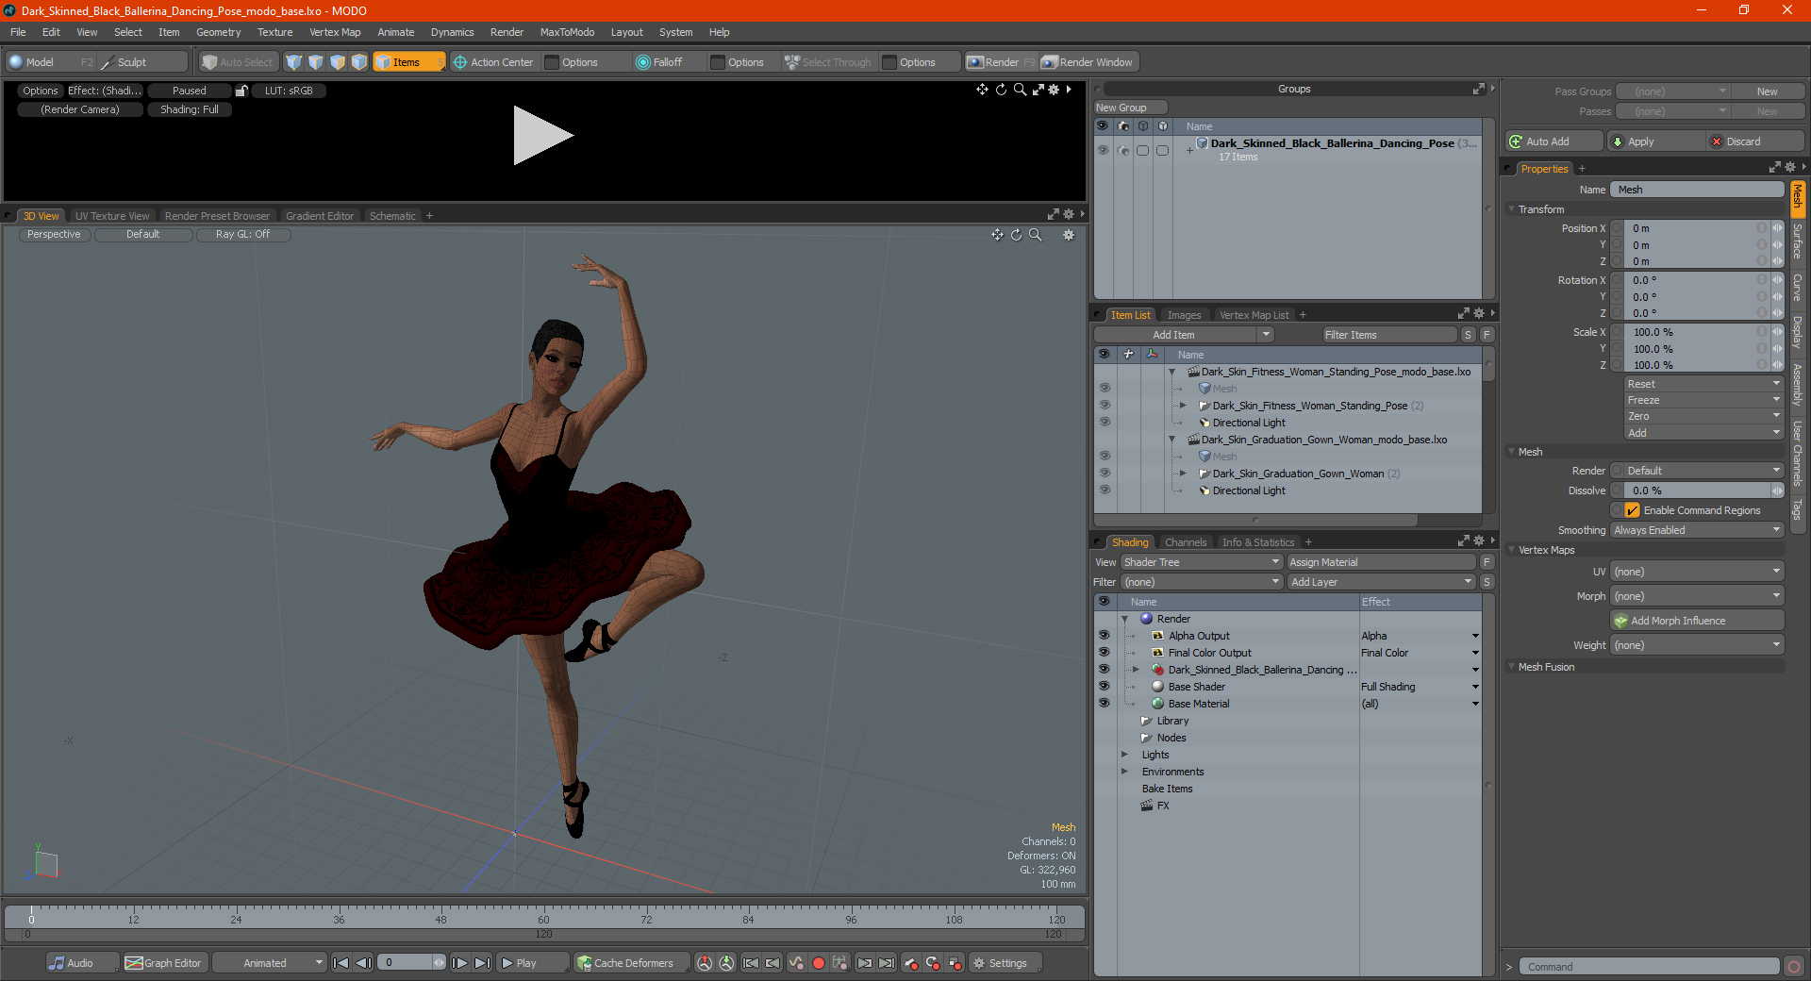Select Vertices selection mode icon
The height and width of the screenshot is (981, 1811).
click(x=294, y=62)
